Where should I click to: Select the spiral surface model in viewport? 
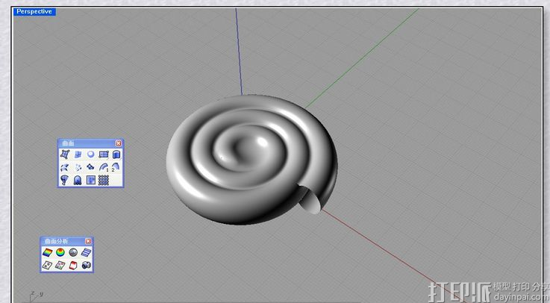(x=251, y=160)
